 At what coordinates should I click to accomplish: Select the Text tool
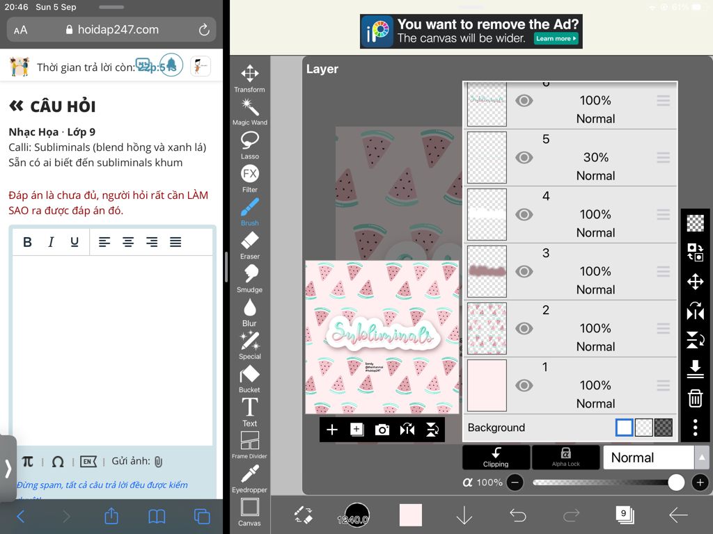click(x=250, y=412)
